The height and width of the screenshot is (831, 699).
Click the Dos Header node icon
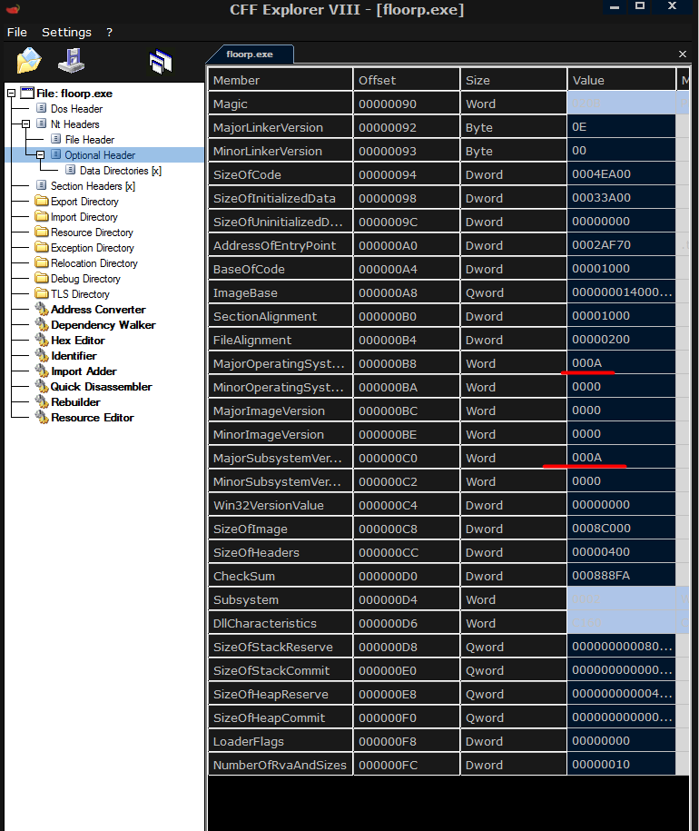(x=42, y=108)
